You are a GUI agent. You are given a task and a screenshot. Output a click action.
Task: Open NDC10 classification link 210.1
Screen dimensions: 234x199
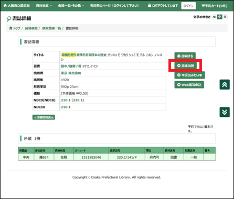[x=66, y=107]
